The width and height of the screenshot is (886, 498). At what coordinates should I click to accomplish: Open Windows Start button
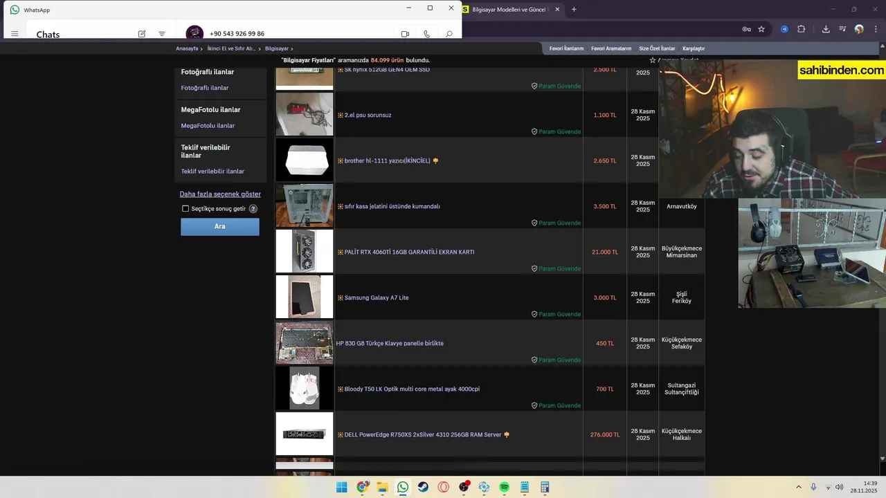pos(342,487)
